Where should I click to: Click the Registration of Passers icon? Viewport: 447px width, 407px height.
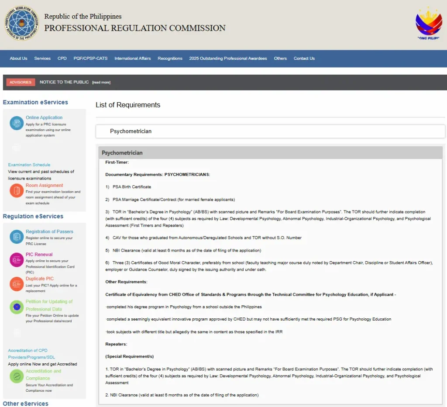coord(17,237)
